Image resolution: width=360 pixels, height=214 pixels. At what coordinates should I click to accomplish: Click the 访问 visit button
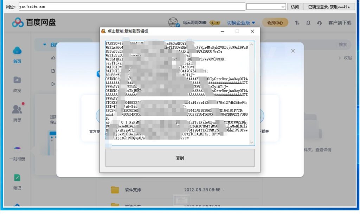[x=295, y=7]
